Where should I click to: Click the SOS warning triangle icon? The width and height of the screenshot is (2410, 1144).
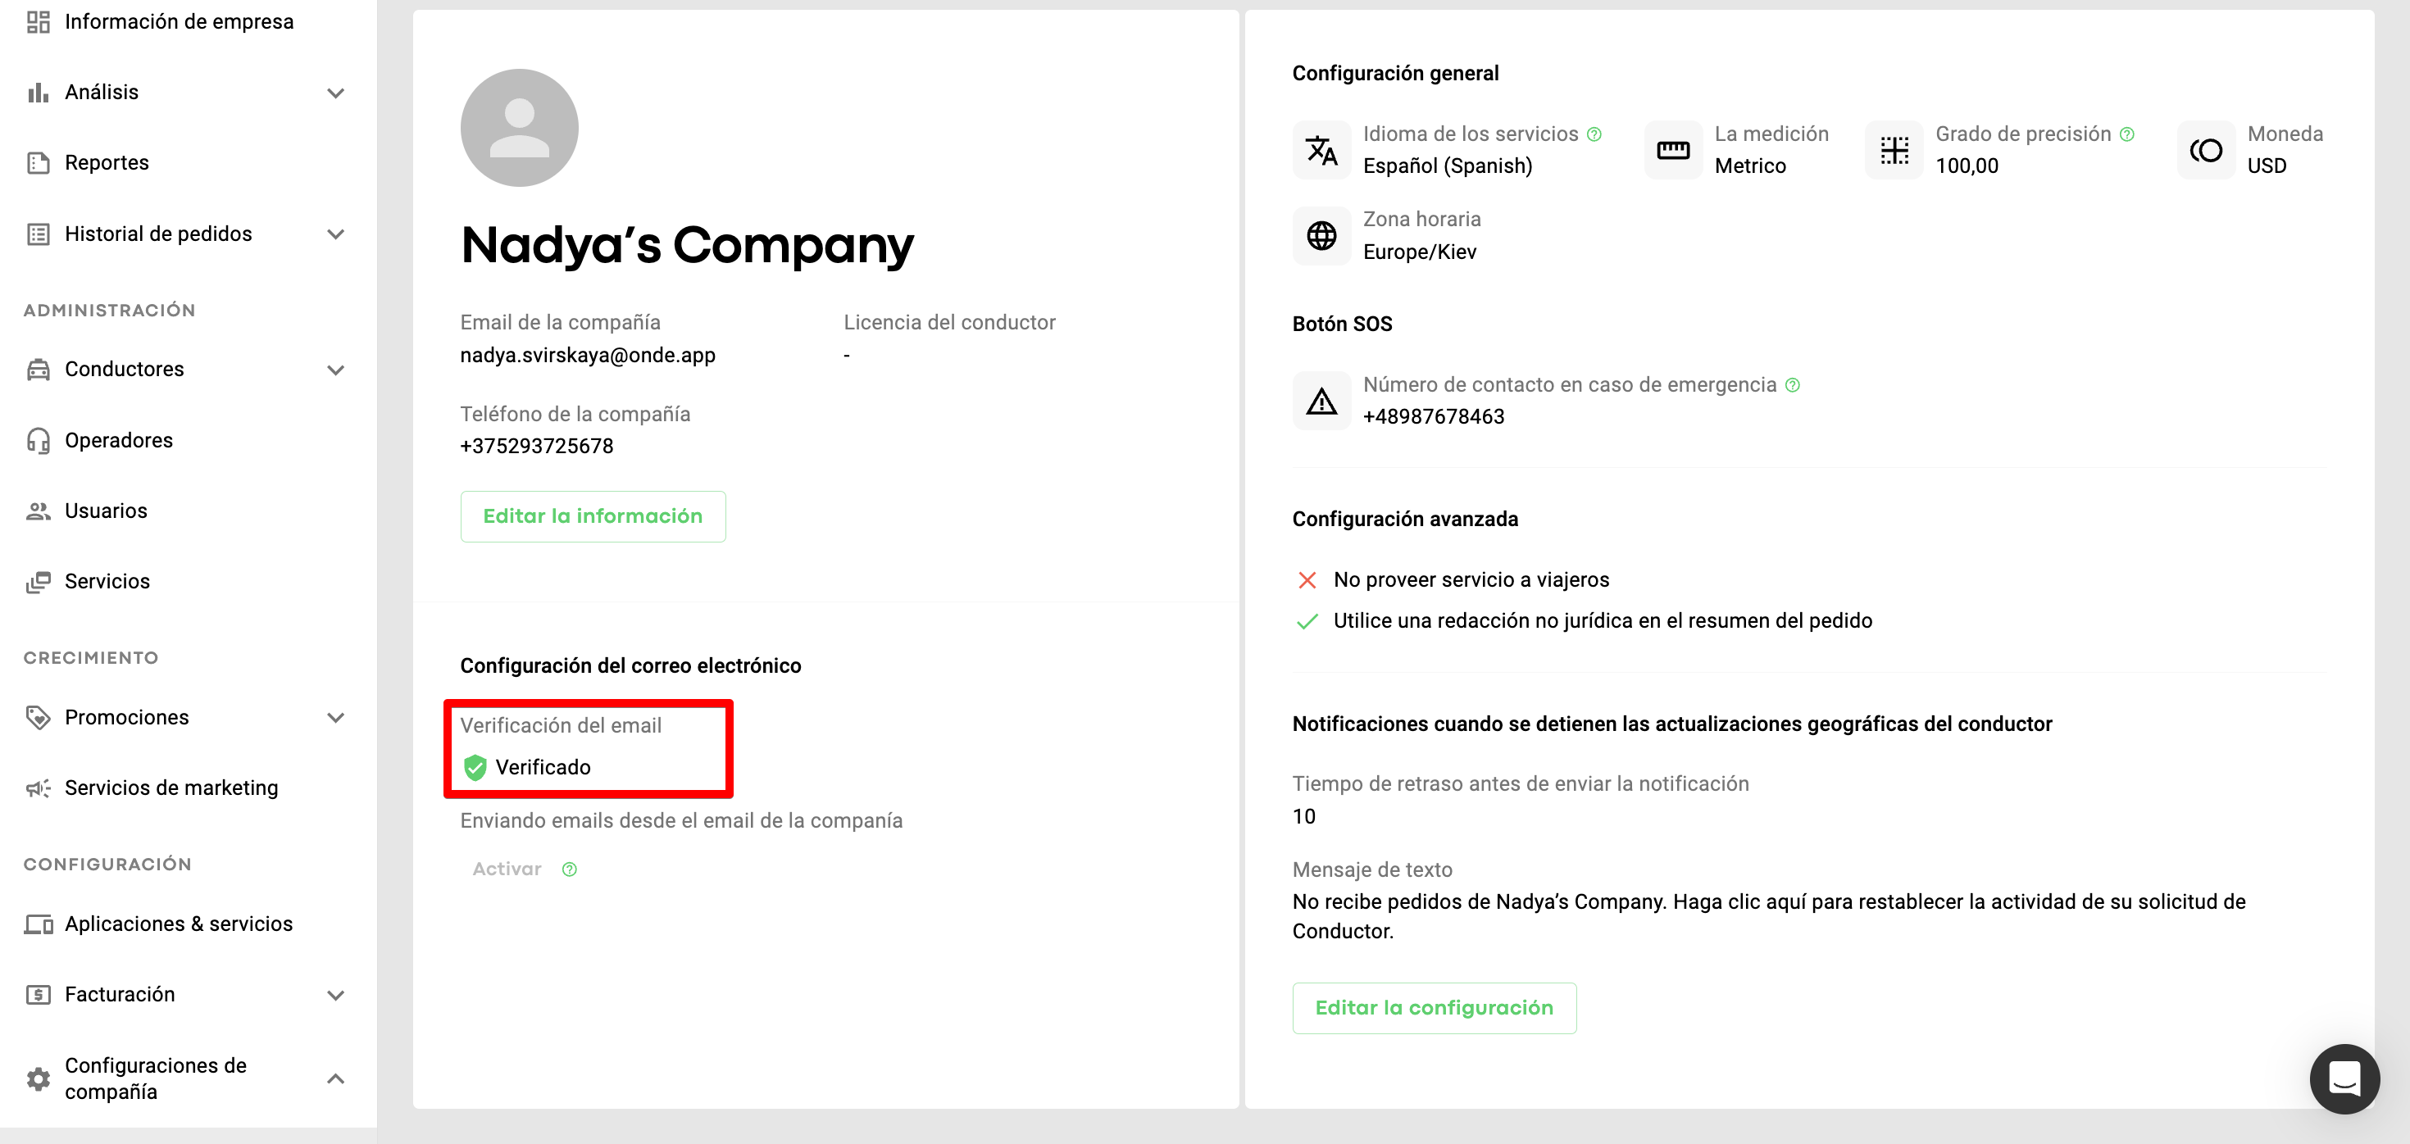coord(1321,402)
